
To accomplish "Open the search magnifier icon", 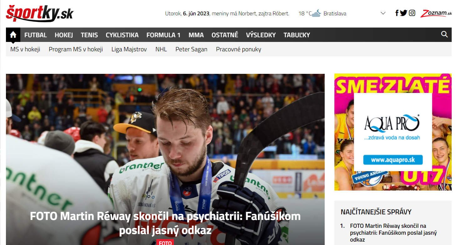I will click(x=444, y=34).
